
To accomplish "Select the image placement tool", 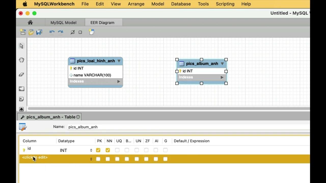I will pos(21,109).
